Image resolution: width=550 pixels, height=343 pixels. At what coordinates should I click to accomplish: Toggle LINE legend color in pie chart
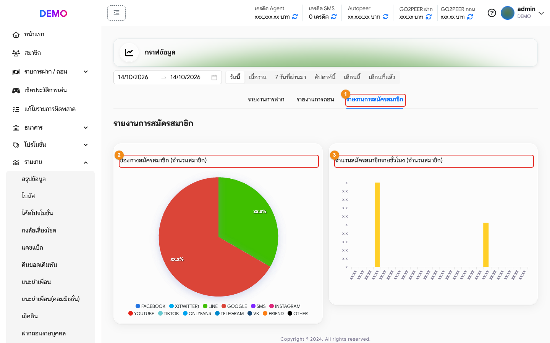(205, 306)
